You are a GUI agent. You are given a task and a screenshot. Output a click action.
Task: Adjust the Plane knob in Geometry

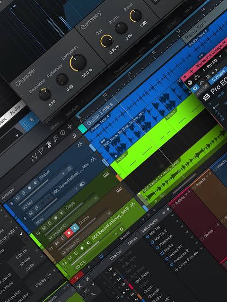point(135,16)
